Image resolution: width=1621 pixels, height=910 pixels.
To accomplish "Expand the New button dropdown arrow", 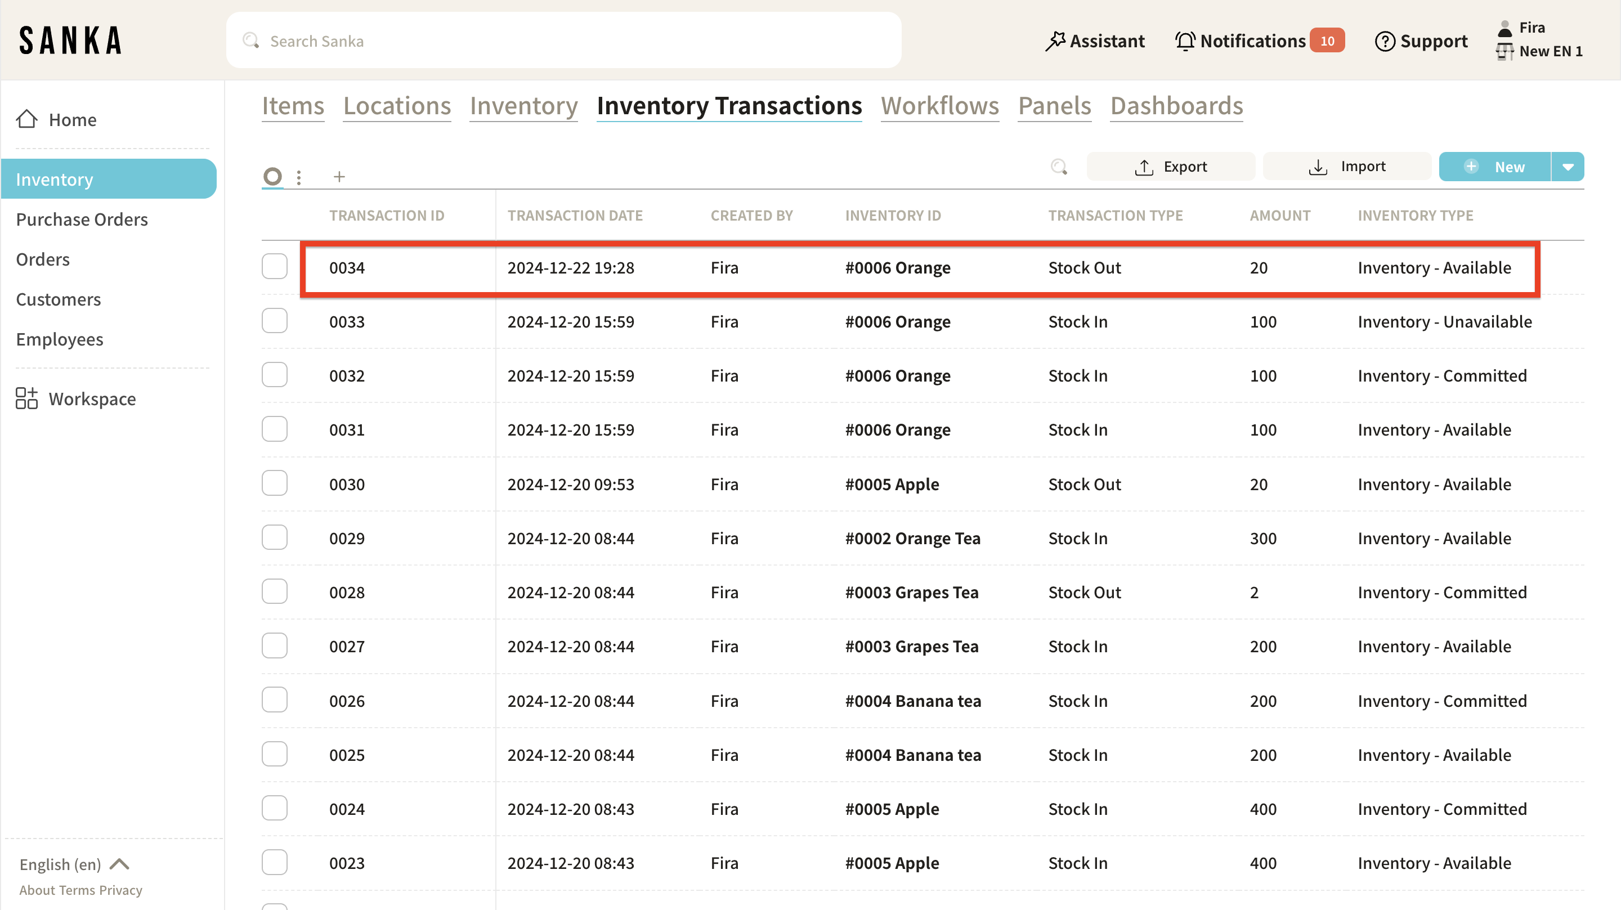I will (1568, 167).
